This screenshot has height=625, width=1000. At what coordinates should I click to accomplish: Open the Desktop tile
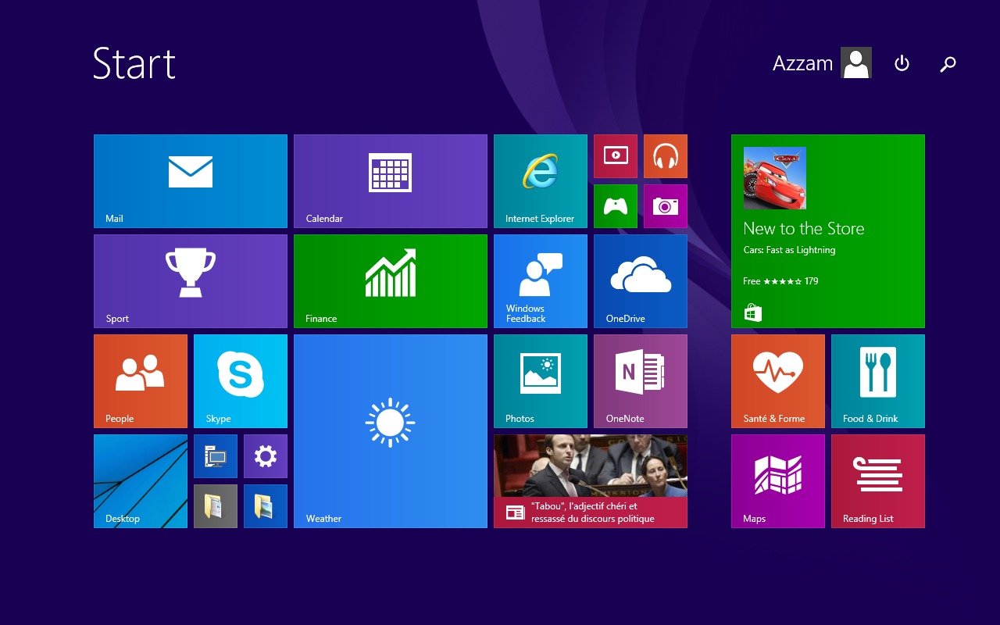(141, 481)
